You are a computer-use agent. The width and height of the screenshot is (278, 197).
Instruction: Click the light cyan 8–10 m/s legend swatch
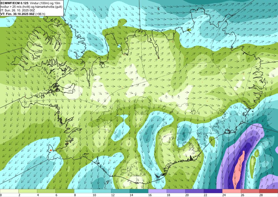tap(83, 191)
